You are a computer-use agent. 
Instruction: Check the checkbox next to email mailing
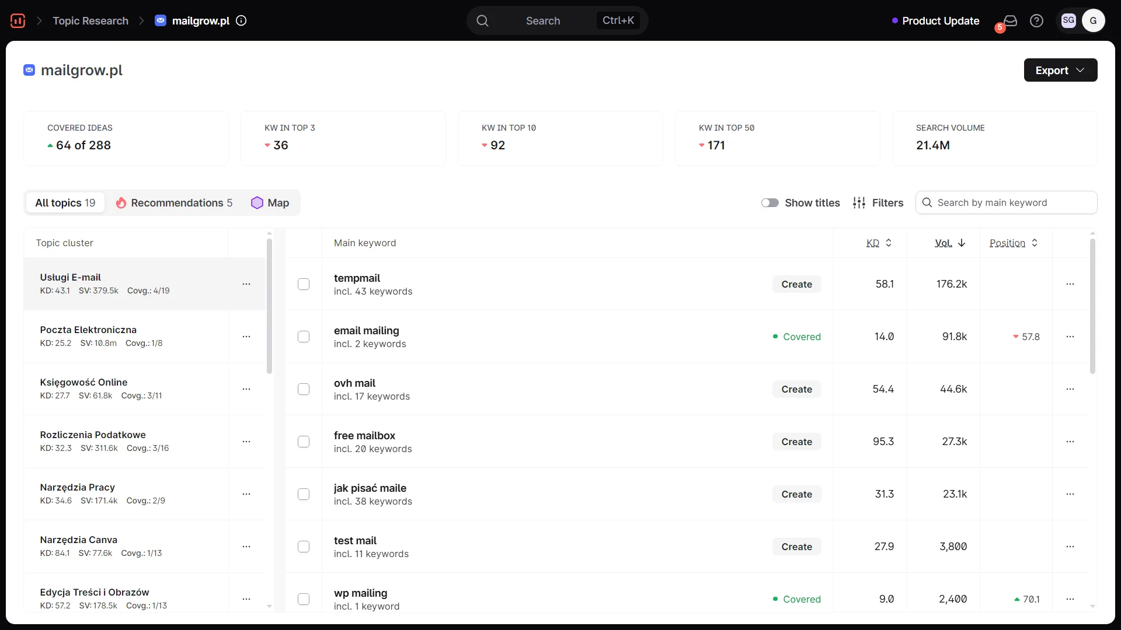coord(304,337)
